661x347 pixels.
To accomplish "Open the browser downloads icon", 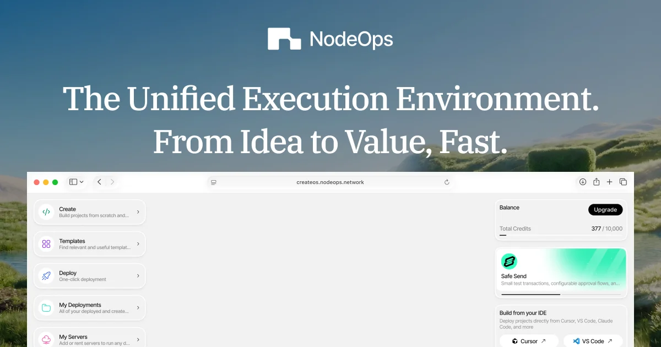I will [583, 182].
